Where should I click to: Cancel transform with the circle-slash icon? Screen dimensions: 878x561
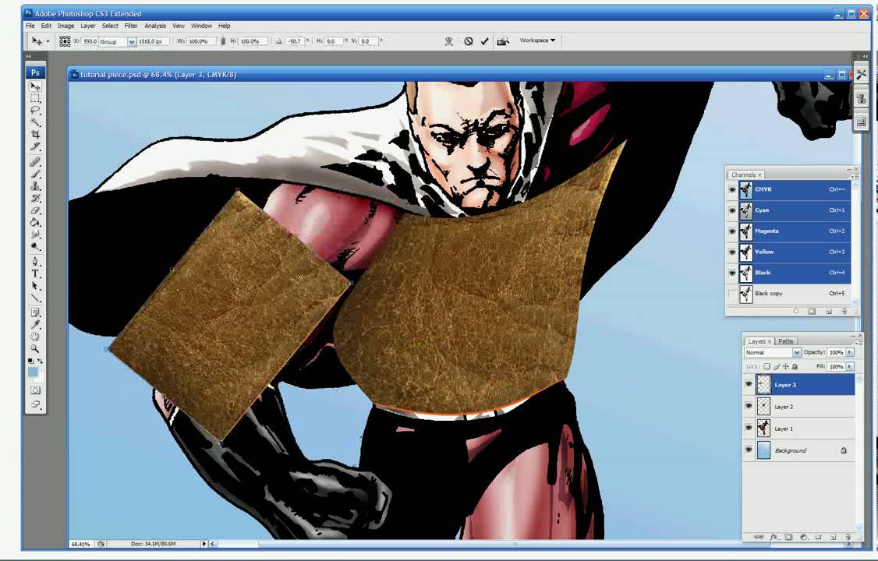pos(469,41)
